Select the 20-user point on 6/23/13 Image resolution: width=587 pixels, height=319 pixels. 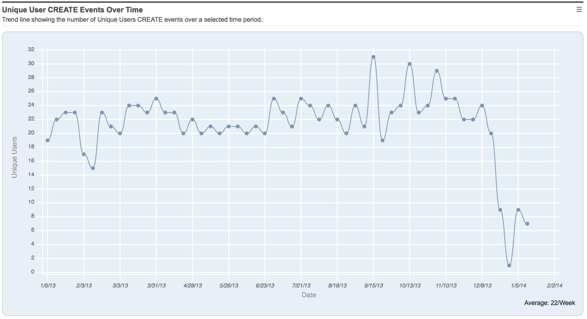[x=265, y=133]
